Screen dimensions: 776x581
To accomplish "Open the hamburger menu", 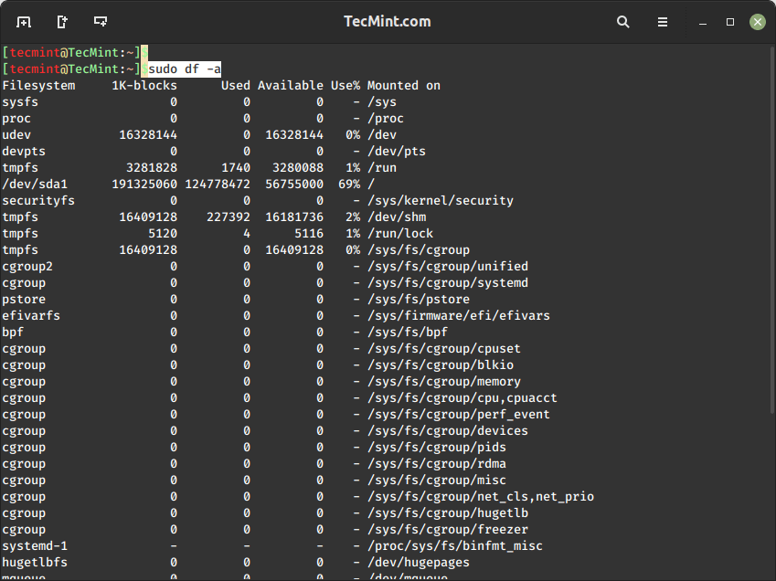I will tap(662, 21).
